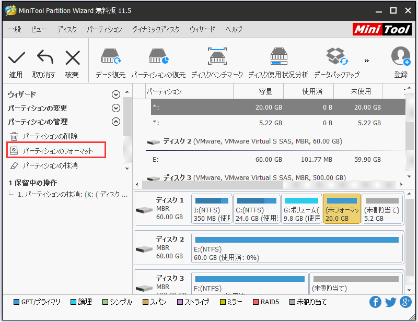Sort by the 容量 column header
The height and width of the screenshot is (322, 418).
tap(258, 91)
